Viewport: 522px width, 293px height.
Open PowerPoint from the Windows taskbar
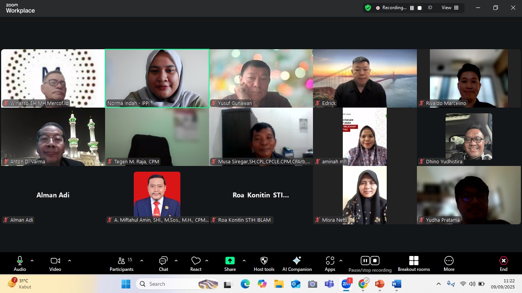tap(379, 284)
